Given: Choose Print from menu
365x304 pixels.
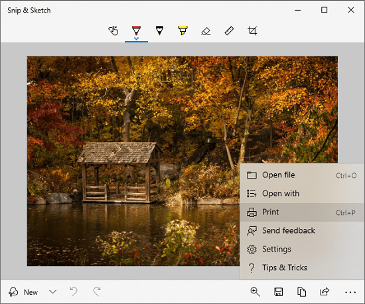Looking at the screenshot, I should (x=302, y=212).
